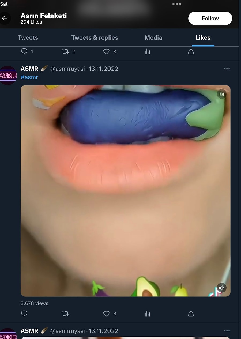Expand more options on the bottom ASMR tweet

(227, 331)
